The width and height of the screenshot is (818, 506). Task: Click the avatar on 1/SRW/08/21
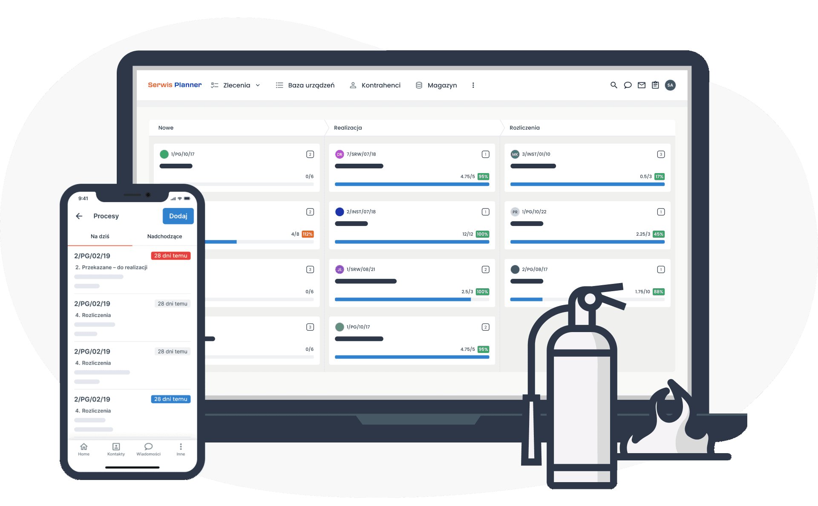[x=340, y=269]
